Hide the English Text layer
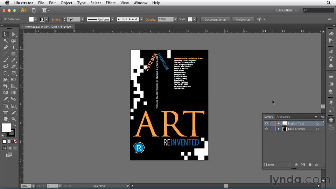This screenshot has height=189, width=336. pos(266,124)
